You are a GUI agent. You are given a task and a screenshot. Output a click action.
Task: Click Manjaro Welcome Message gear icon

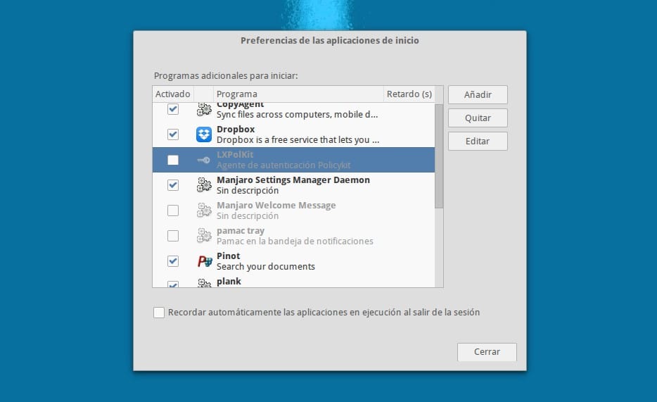pos(204,211)
